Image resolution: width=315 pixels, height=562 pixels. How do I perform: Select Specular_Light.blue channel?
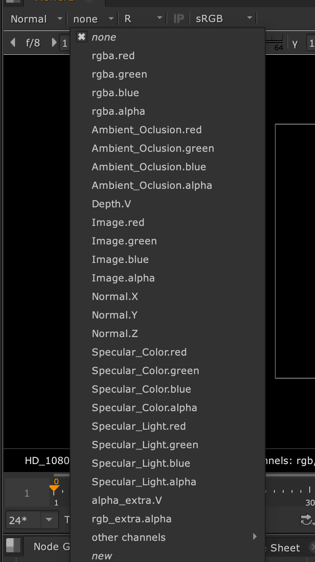[x=141, y=464]
